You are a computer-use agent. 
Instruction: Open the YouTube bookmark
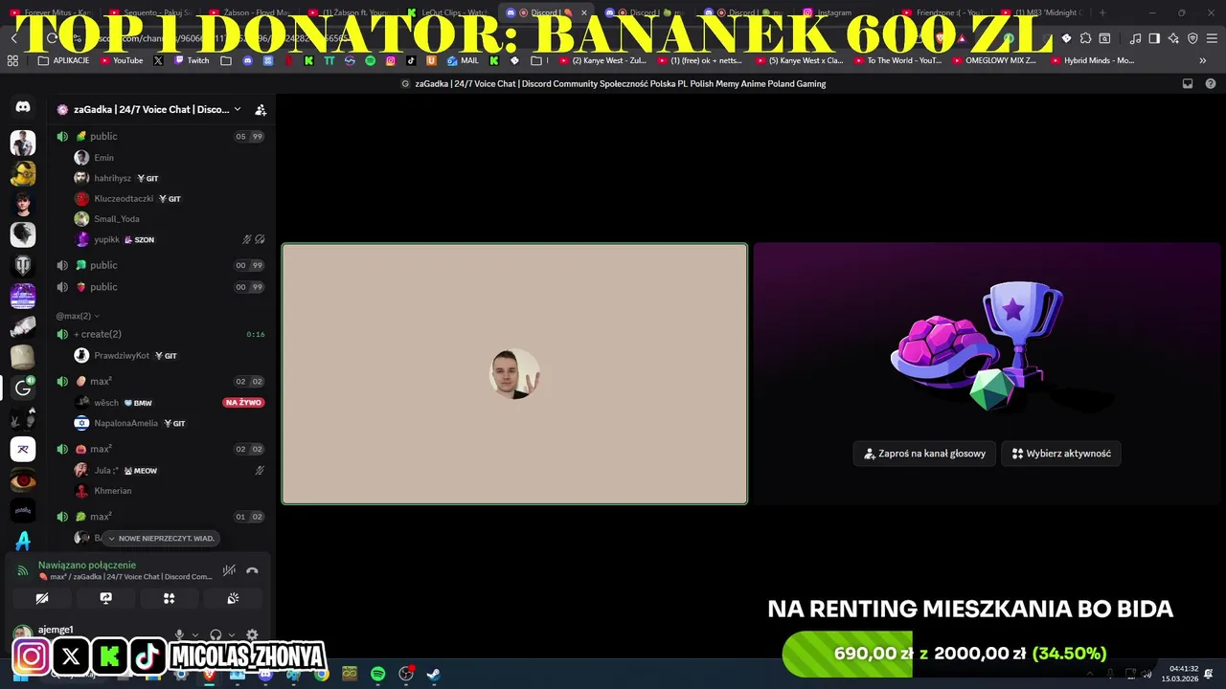point(121,60)
